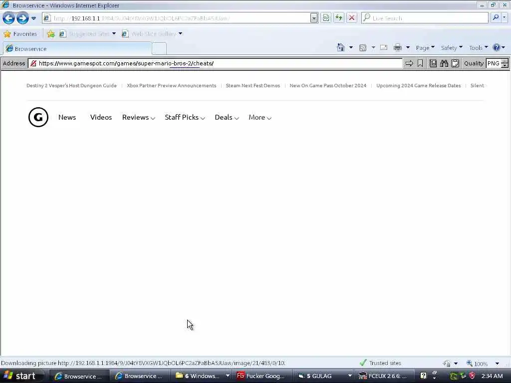Click the 2:34 AM taskbar clock
The width and height of the screenshot is (511, 383).
(492, 376)
